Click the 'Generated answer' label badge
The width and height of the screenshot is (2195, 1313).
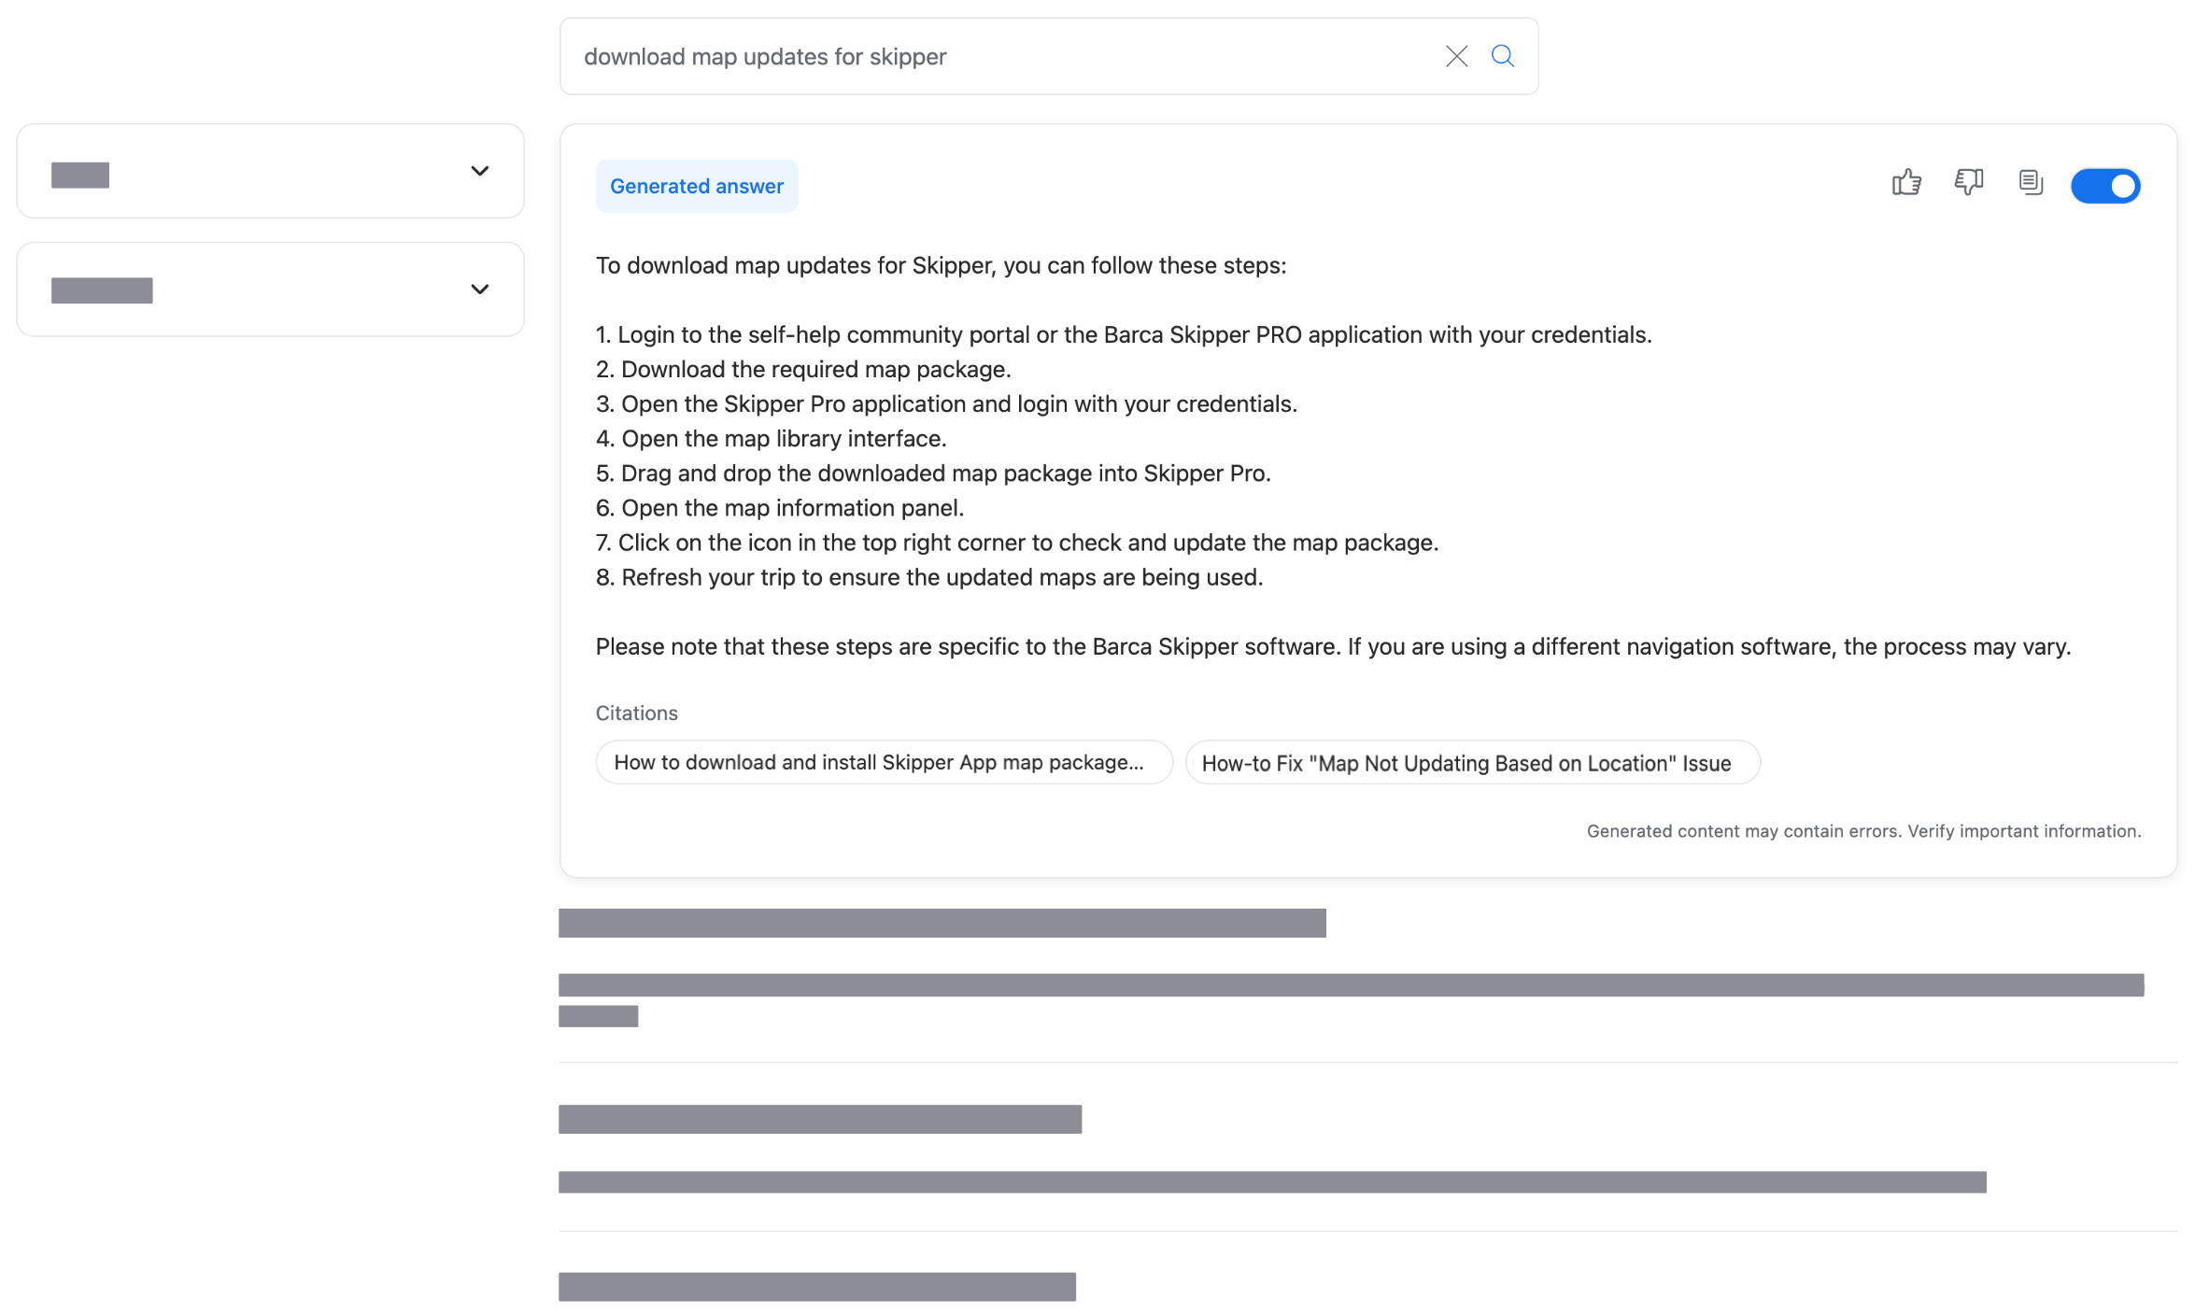point(697,186)
